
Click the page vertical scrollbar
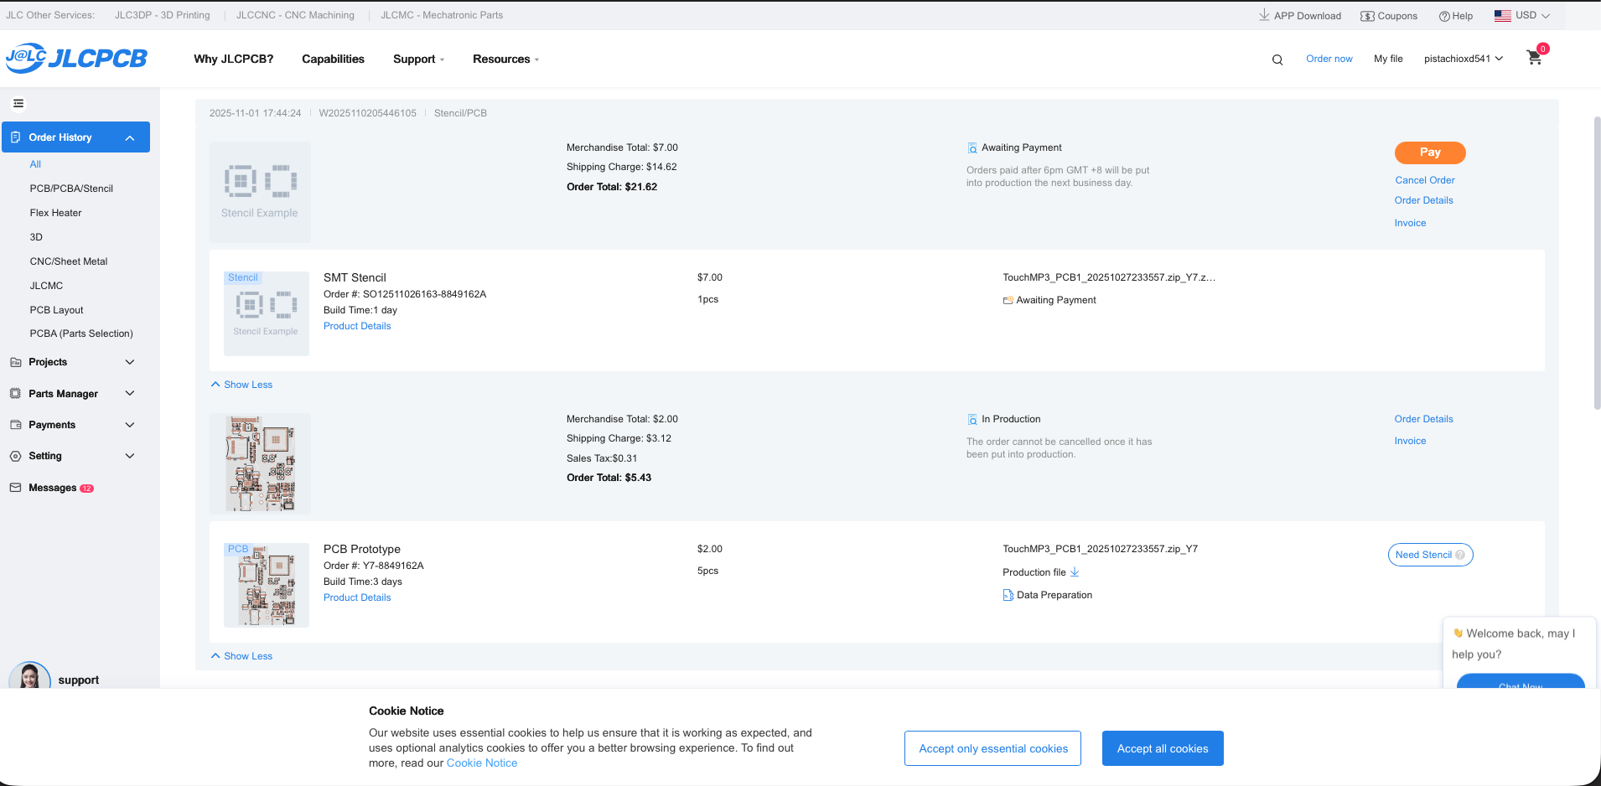(x=1597, y=263)
